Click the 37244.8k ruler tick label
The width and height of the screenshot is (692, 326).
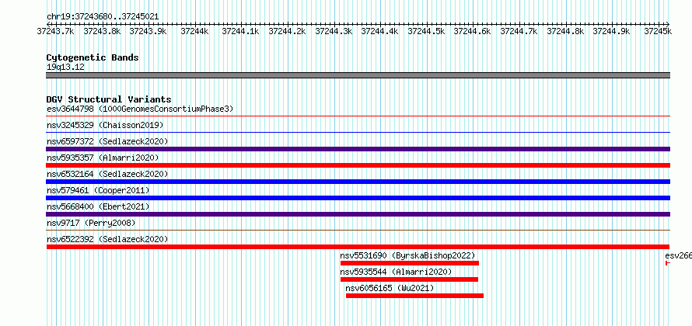pyautogui.click(x=565, y=31)
